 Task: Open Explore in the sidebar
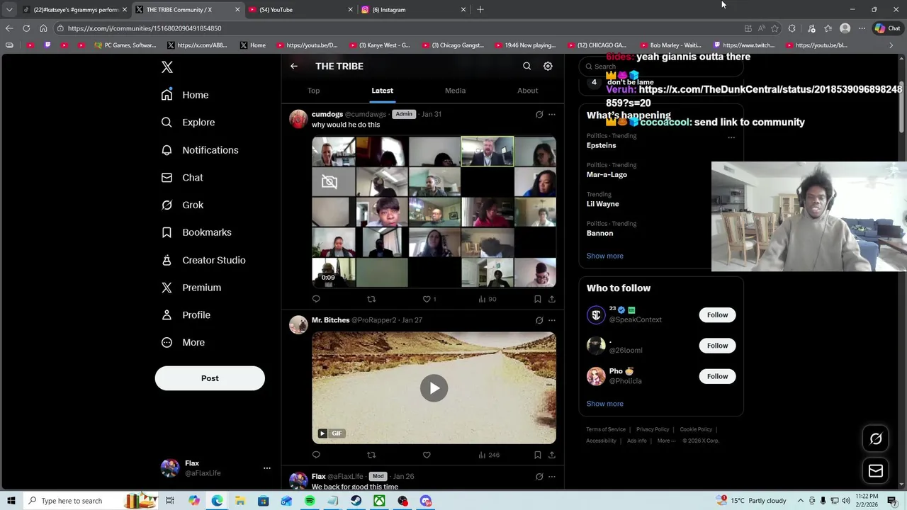(188, 123)
